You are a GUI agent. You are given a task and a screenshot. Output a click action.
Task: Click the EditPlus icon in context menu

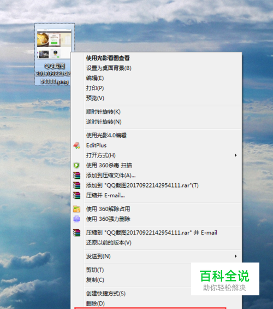tap(76, 145)
